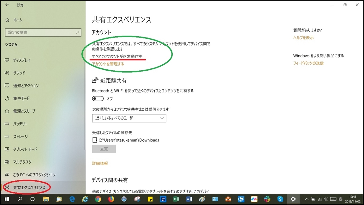This screenshot has height=205, width=364.
Task: Launch Skype from the taskbar
Action: click(280, 199)
